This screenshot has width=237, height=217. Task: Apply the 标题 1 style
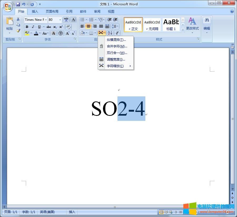[x=171, y=24]
